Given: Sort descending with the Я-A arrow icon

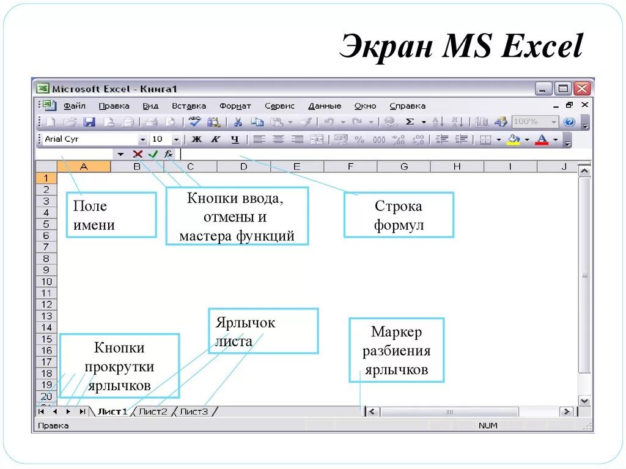Looking at the screenshot, I should (x=457, y=122).
